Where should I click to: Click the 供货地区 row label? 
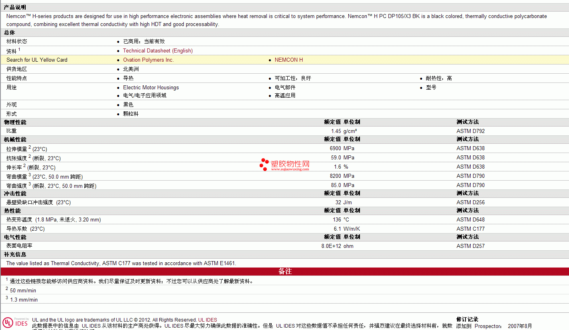17,69
